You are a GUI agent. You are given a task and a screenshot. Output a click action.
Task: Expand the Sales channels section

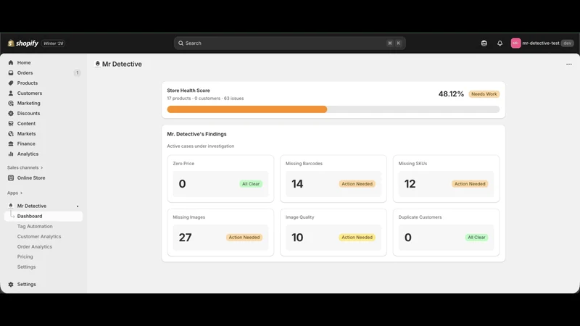point(25,168)
